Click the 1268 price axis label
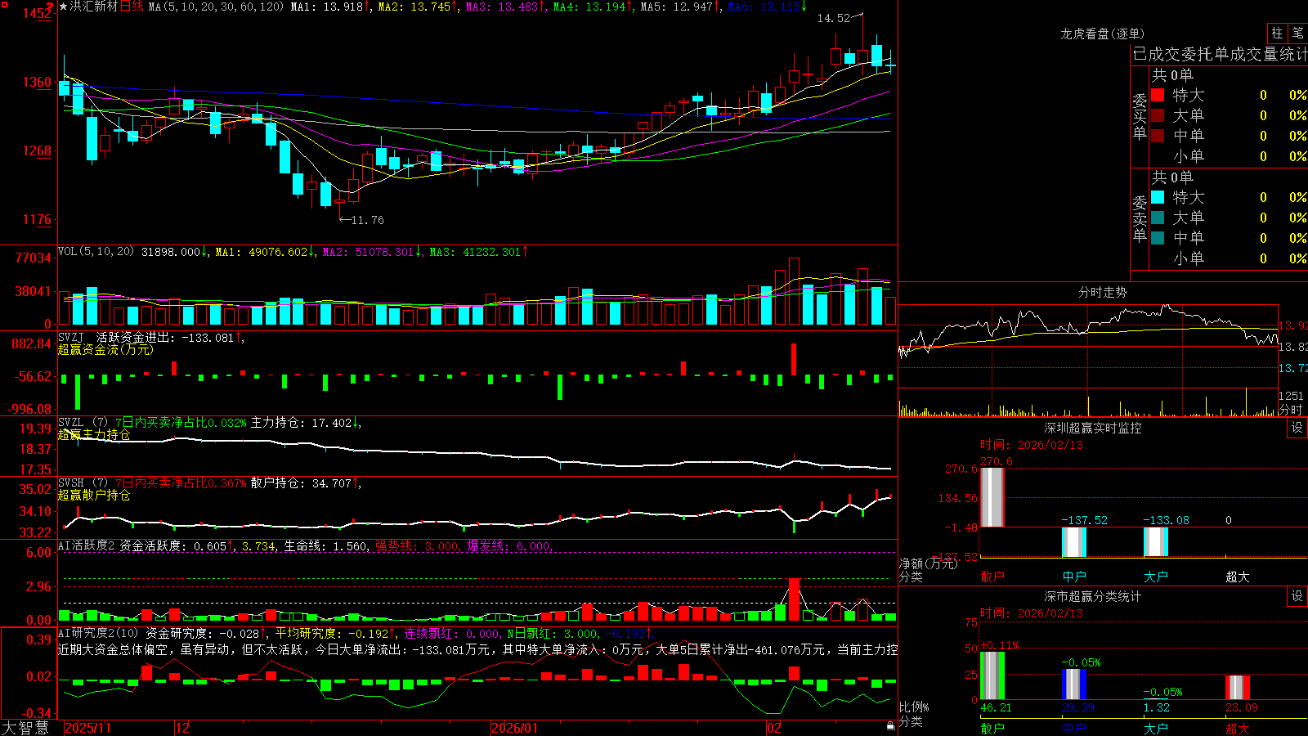Screen dimensions: 1308x736 [x=37, y=150]
